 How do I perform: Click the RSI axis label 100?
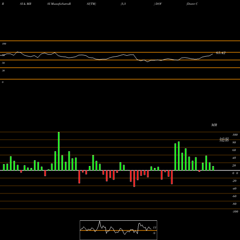pyautogui.click(x=4, y=44)
